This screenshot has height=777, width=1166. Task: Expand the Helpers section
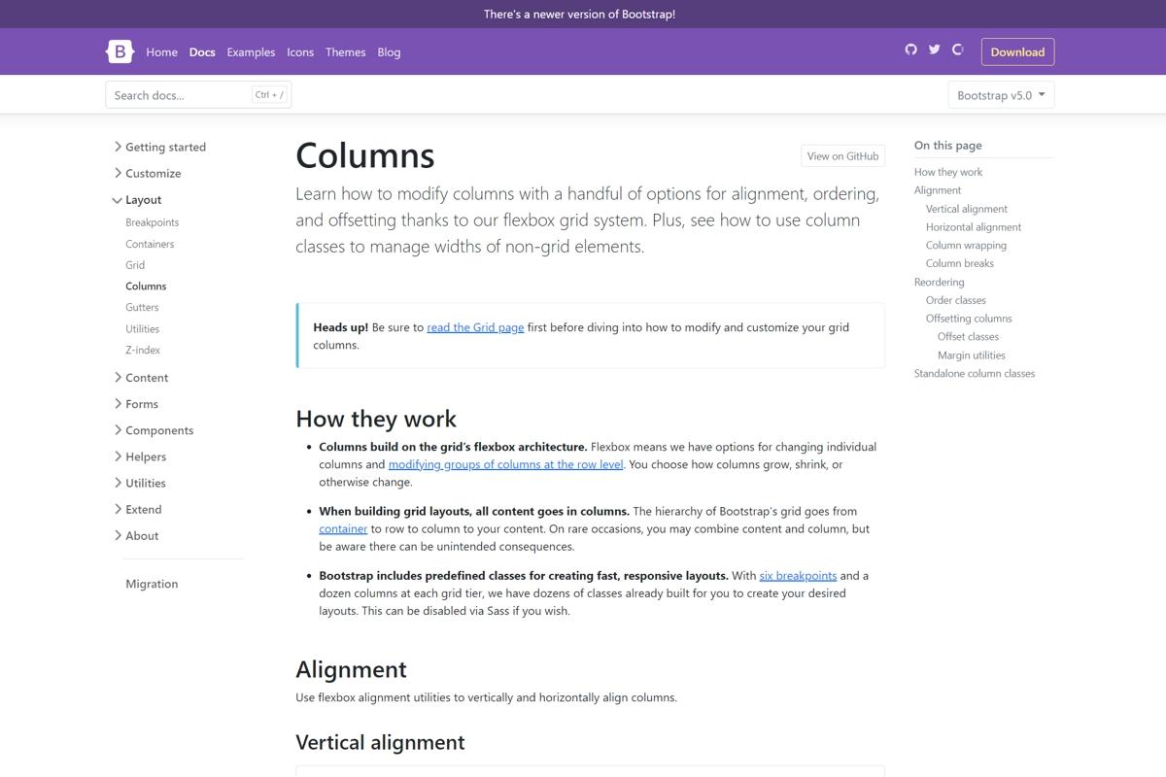[x=140, y=456]
